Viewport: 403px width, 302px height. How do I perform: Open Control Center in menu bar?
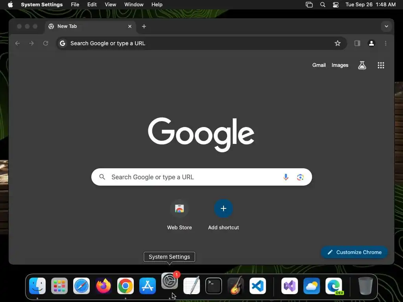click(336, 5)
